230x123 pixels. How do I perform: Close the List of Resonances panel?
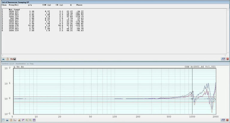point(228,59)
